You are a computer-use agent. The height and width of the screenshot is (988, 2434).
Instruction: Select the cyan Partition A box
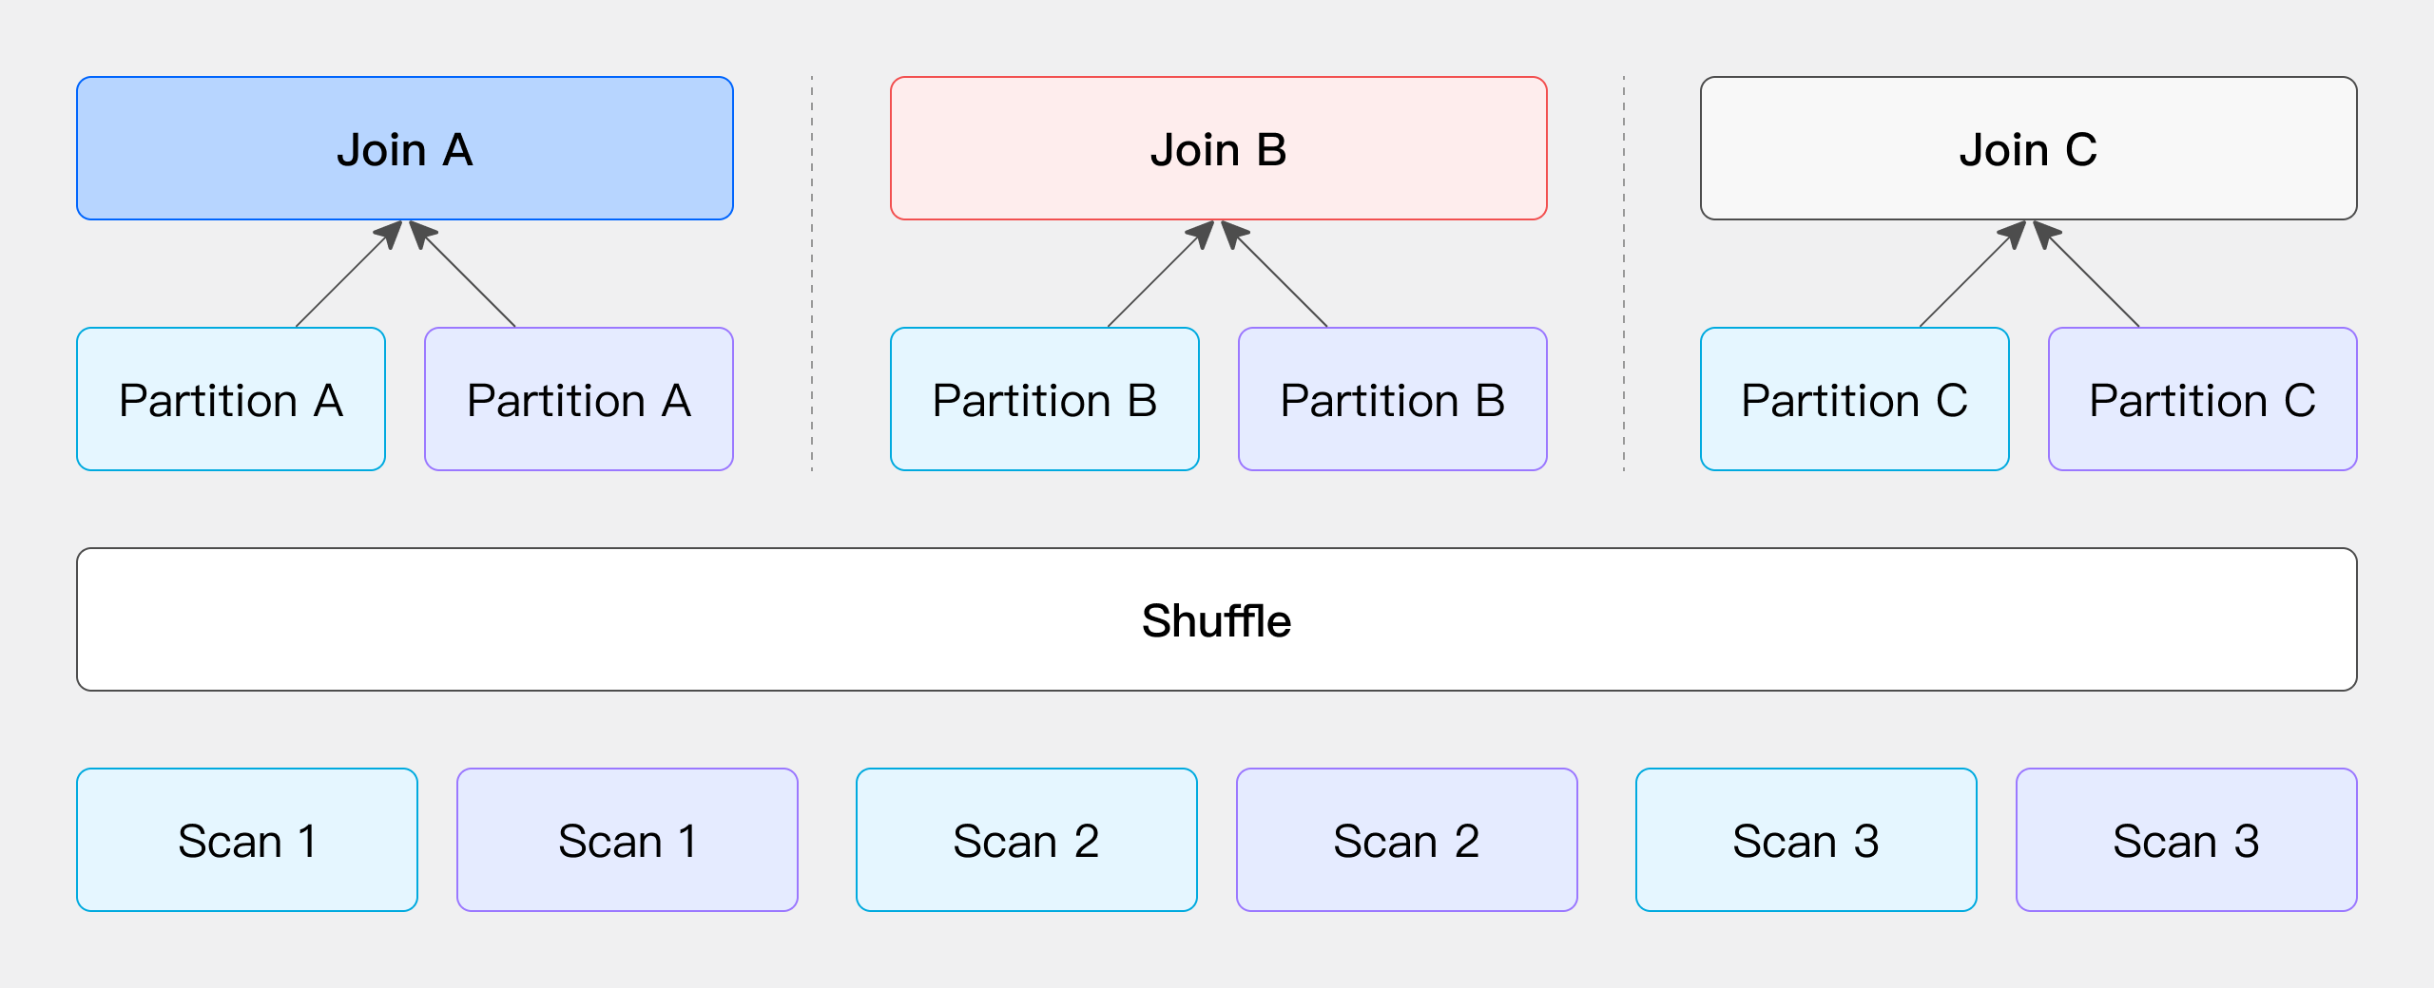coord(231,399)
